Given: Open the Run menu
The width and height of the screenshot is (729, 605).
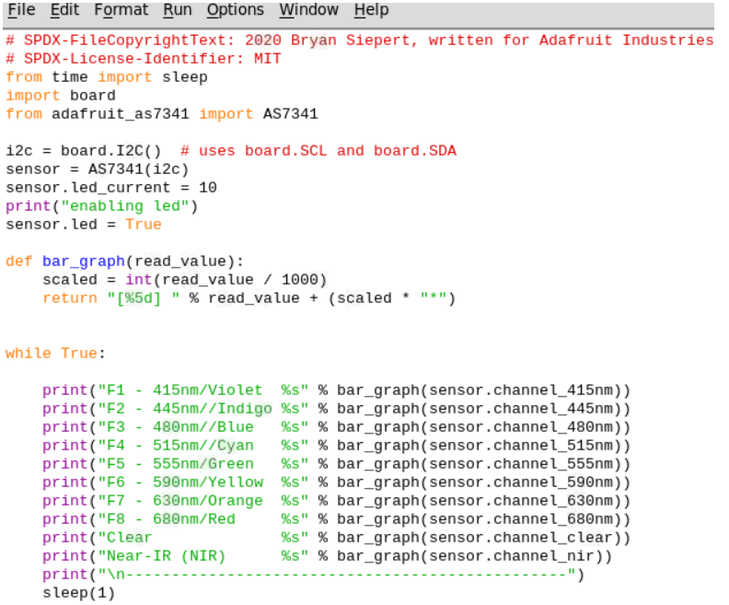Looking at the screenshot, I should [178, 10].
